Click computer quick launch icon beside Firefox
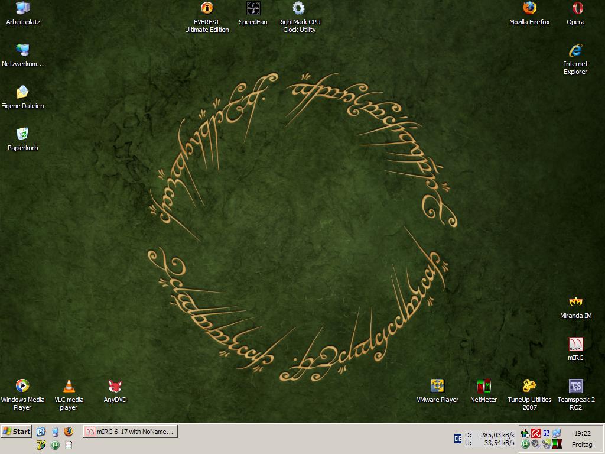The width and height of the screenshot is (605, 454). [55, 432]
